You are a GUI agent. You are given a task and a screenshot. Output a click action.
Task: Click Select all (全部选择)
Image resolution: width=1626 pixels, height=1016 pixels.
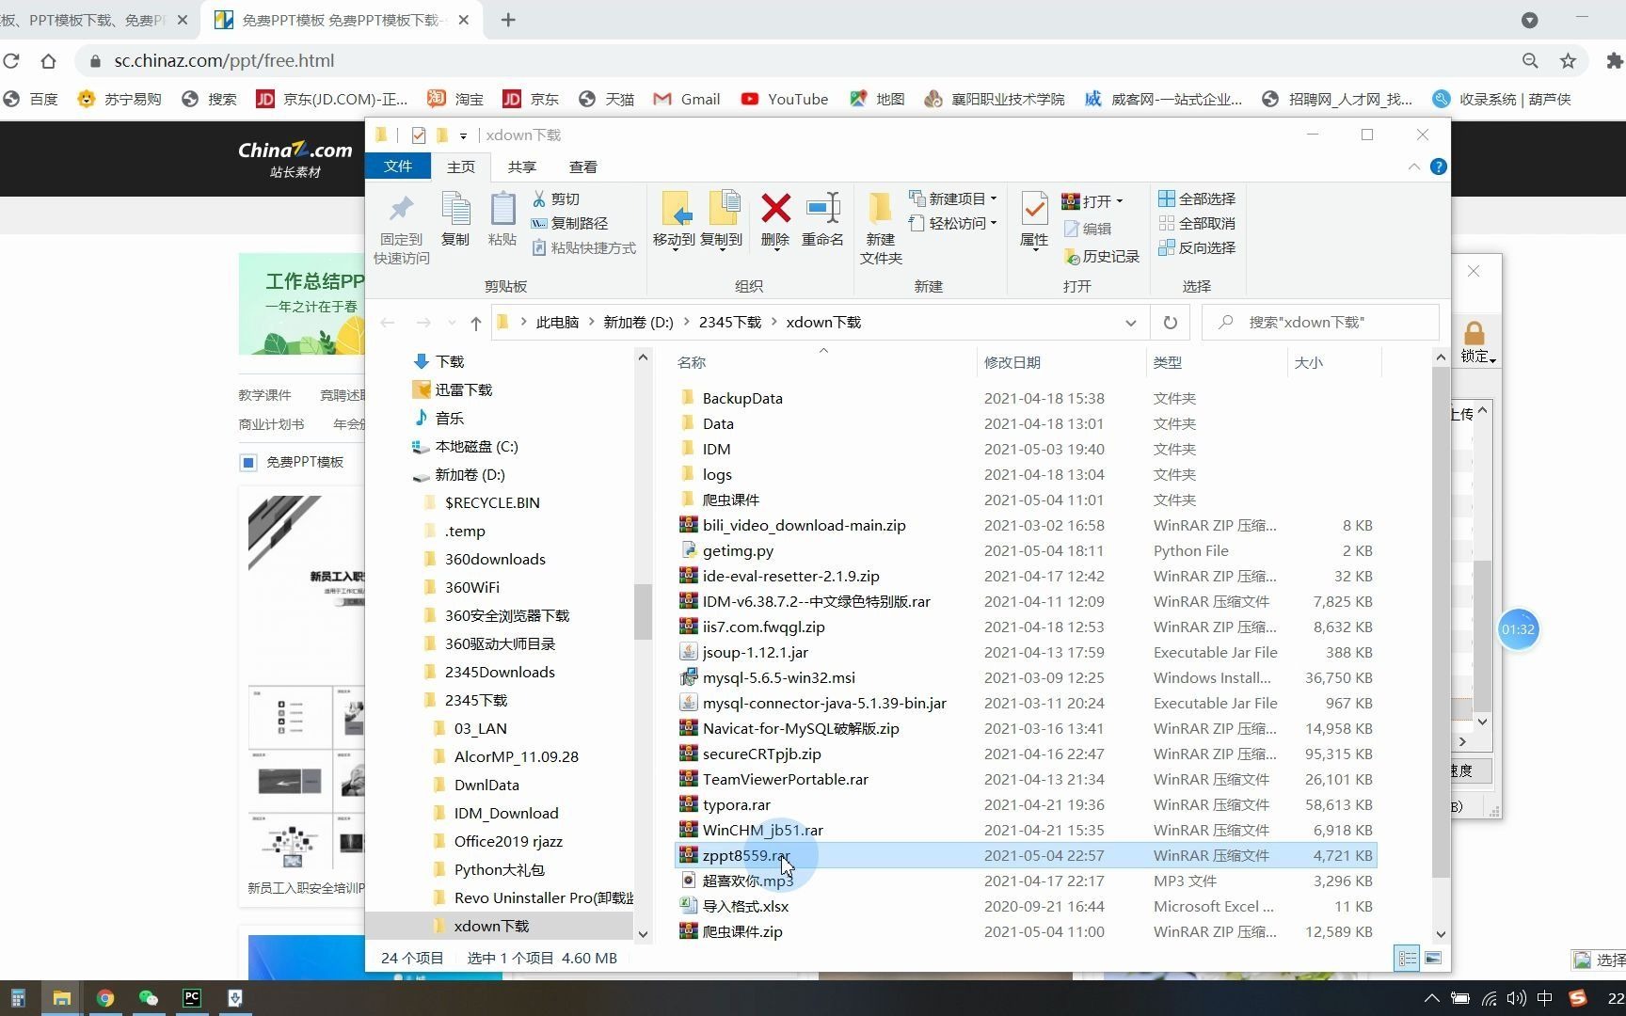pyautogui.click(x=1197, y=198)
